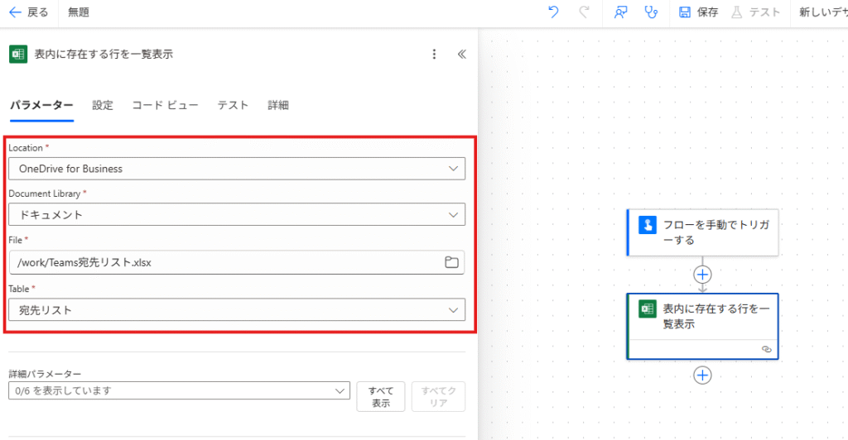This screenshot has width=848, height=440.
Task: Click the Excel icon in the panel header
Action: [18, 54]
